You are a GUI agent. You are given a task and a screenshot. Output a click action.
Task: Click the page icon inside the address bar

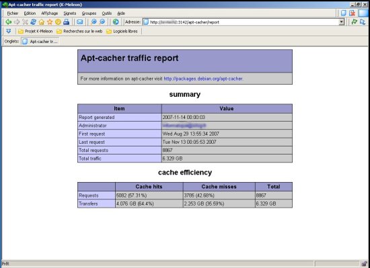click(x=146, y=22)
